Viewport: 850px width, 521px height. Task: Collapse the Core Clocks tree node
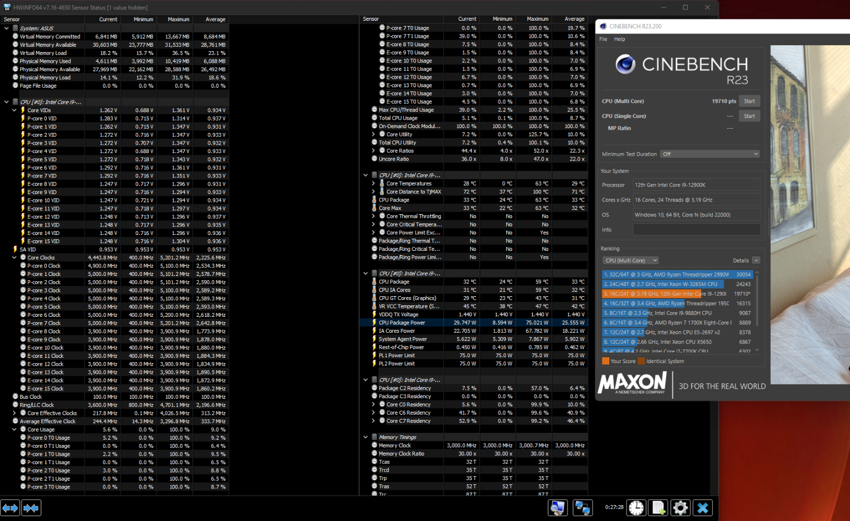[14, 257]
